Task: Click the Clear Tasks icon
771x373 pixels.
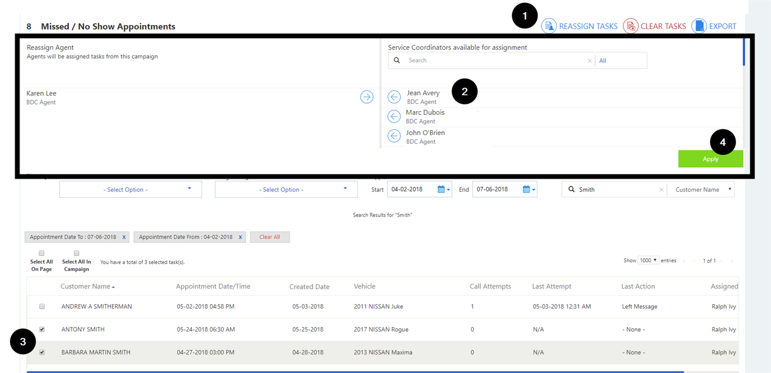Action: (x=631, y=26)
